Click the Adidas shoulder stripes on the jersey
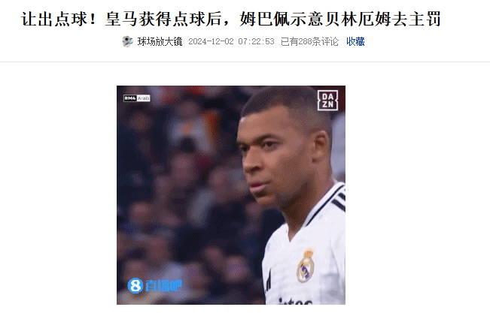The height and width of the screenshot is (313, 490). pyautogui.click(x=339, y=197)
